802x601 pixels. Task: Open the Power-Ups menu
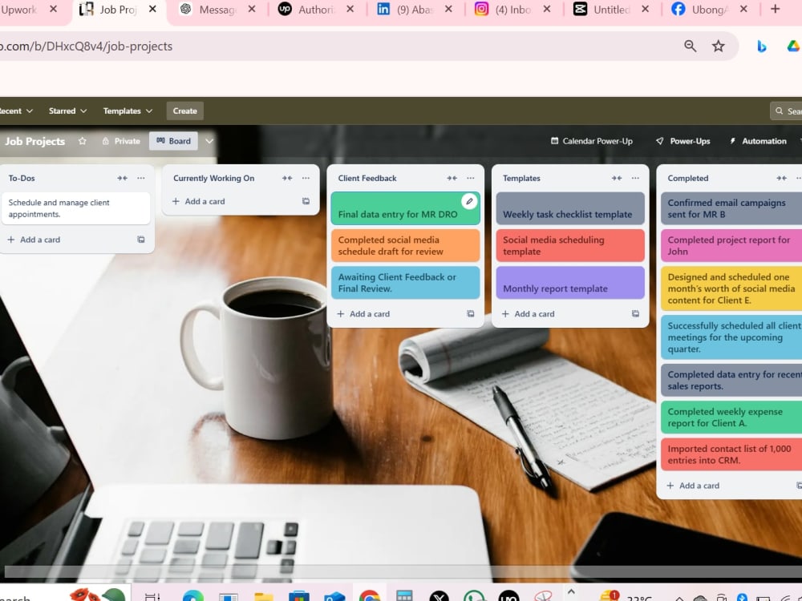[683, 141]
